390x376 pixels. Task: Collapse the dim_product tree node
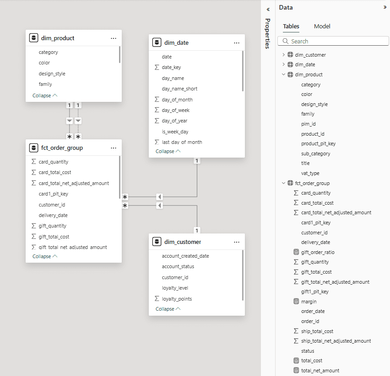[x=283, y=74]
